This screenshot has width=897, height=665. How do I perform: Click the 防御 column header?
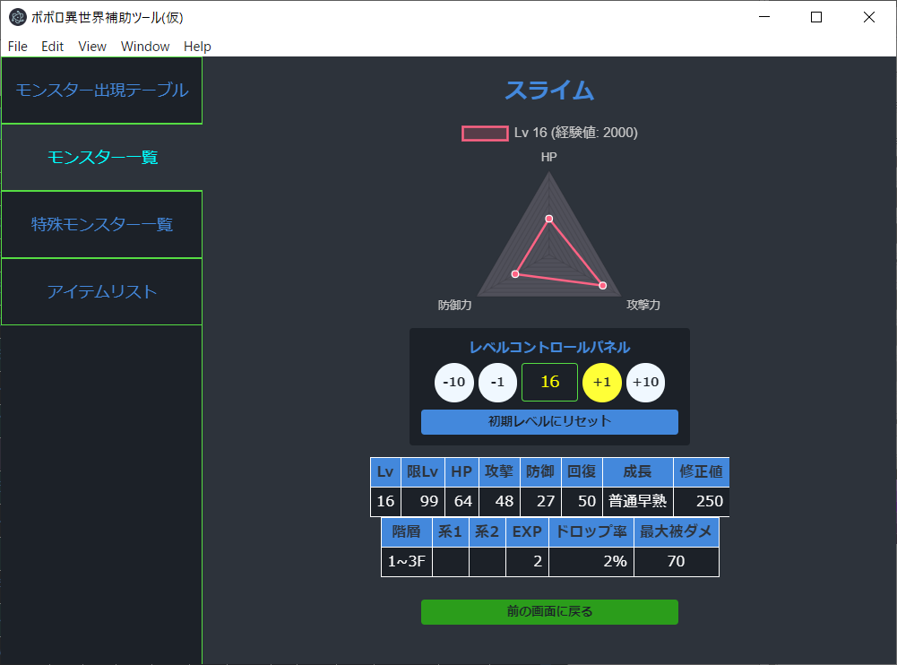point(540,471)
